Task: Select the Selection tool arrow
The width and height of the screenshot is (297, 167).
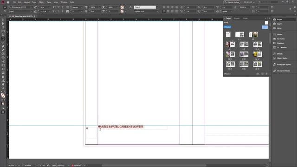Action: [3, 20]
